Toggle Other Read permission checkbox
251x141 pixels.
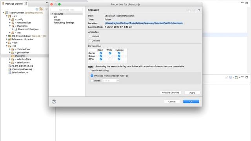click(101, 59)
